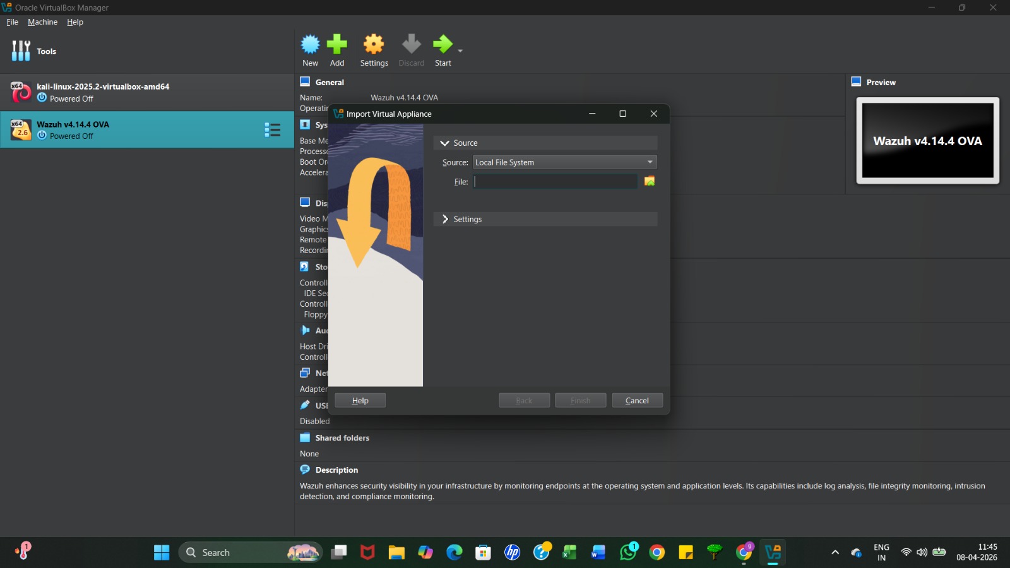Collapse the Source section in import dialog

coord(444,143)
